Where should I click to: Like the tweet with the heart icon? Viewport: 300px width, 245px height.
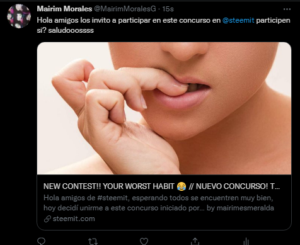pos(144,241)
